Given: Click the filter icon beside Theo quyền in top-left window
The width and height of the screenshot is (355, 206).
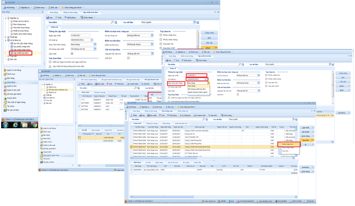Looking at the screenshot, I should pyautogui.click(x=198, y=22).
